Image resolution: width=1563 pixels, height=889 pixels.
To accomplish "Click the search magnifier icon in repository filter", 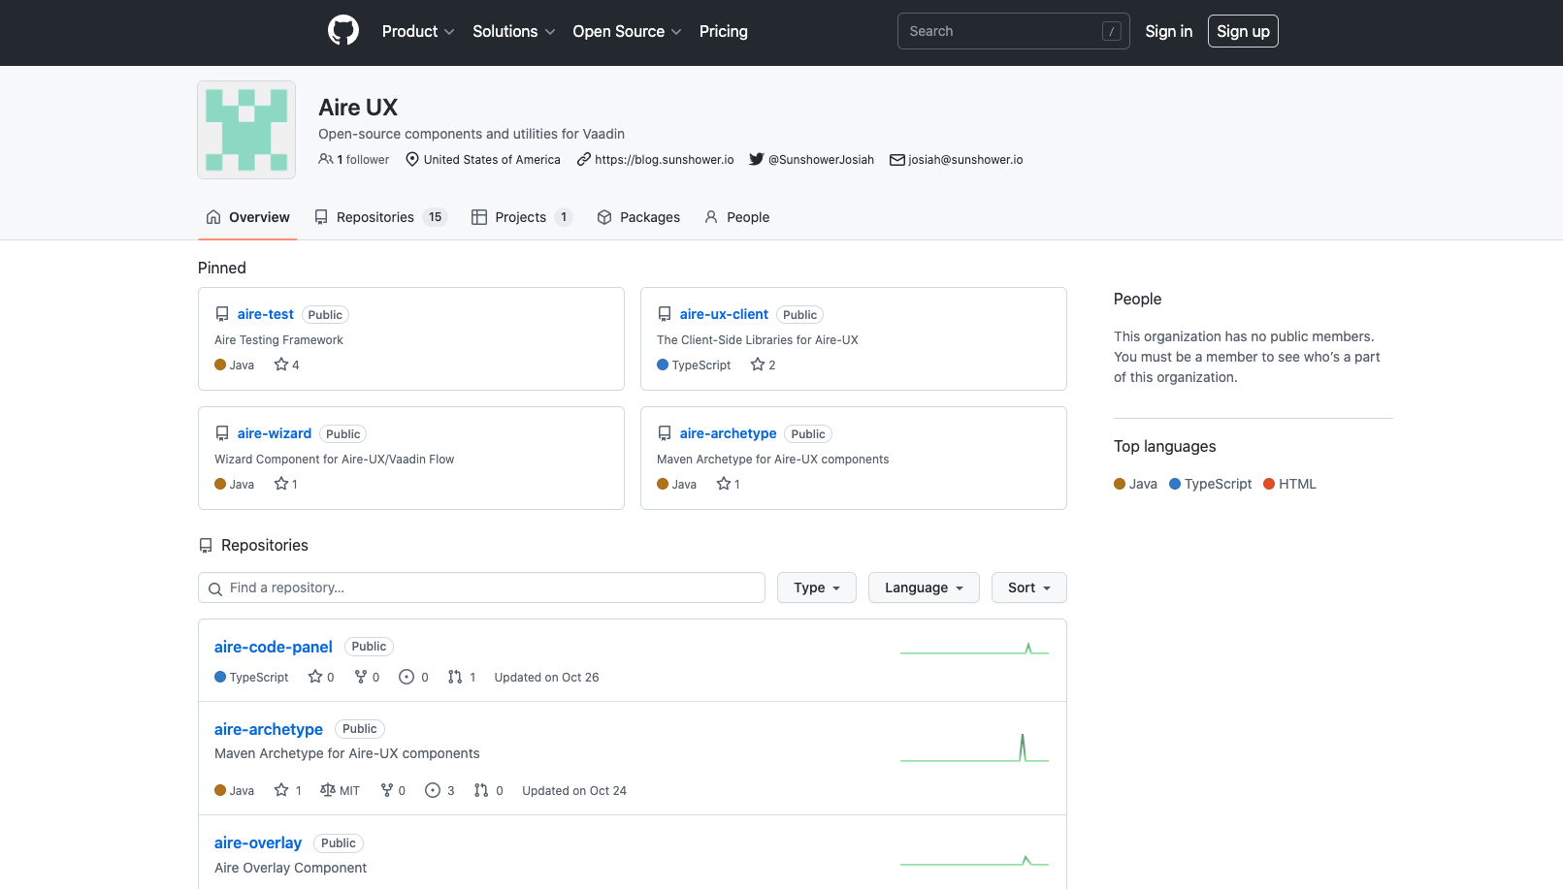I will pos(215,588).
